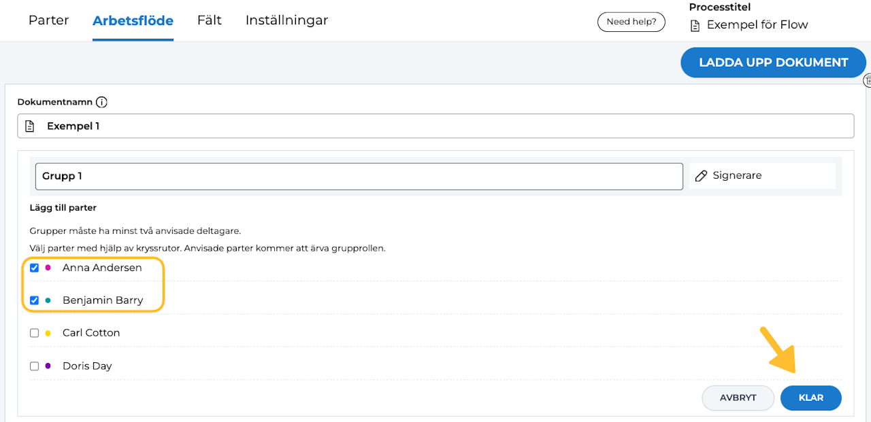Click the Grupp 1 name input field
The image size is (871, 422).
[359, 176]
